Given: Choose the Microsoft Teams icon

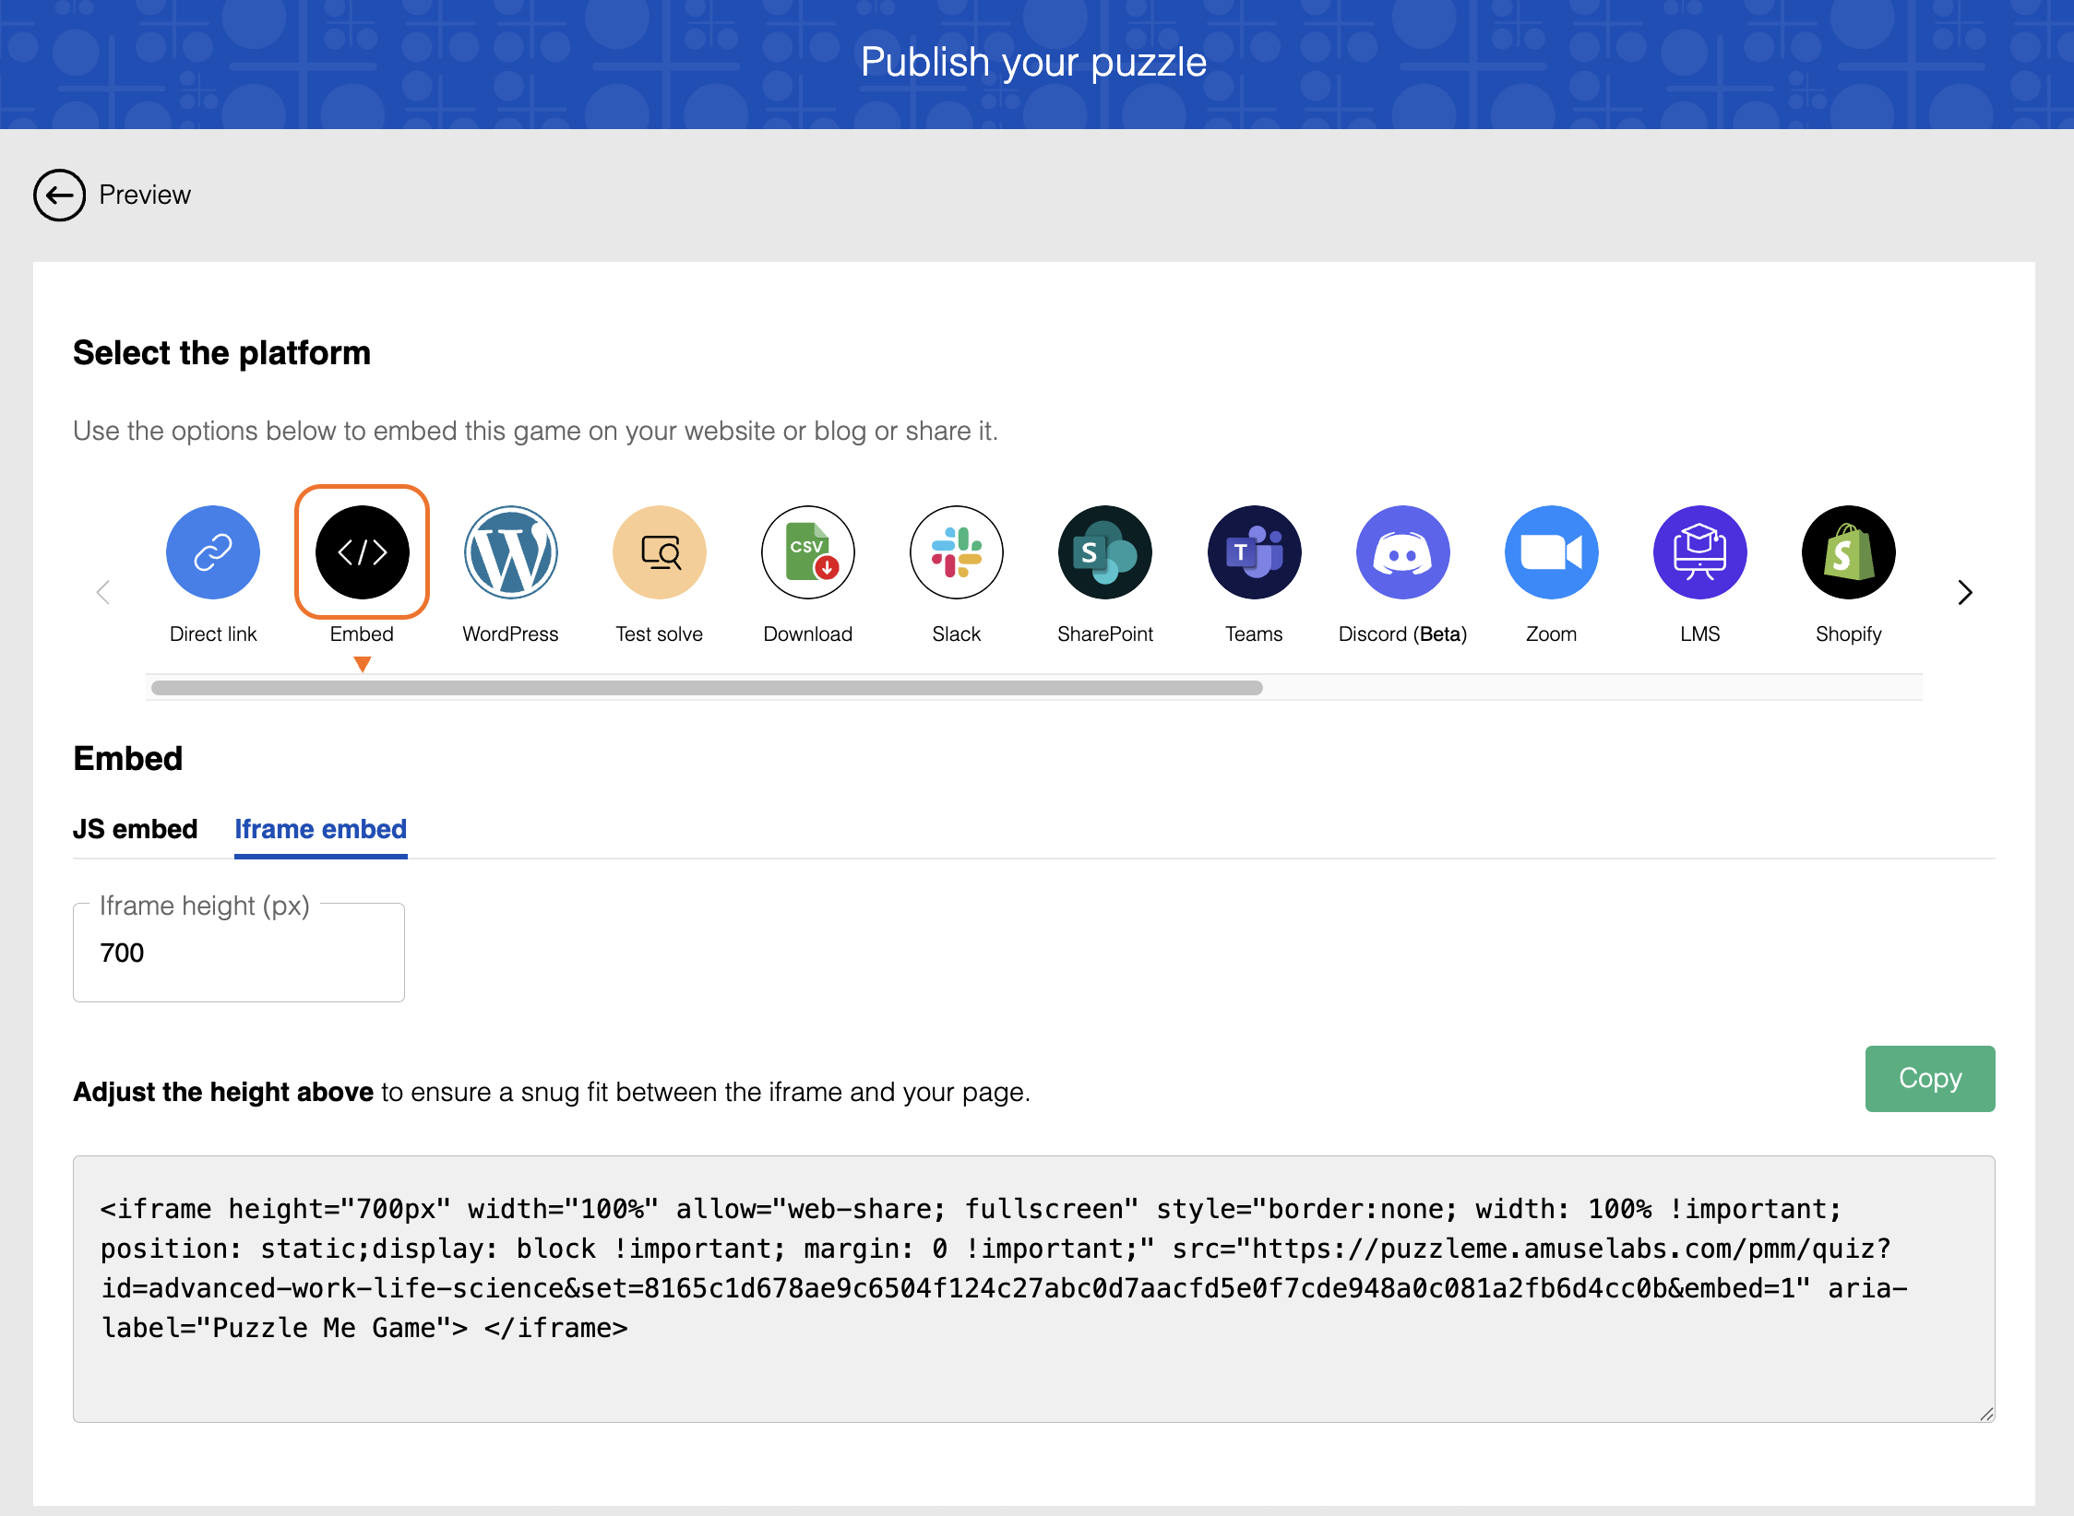Looking at the screenshot, I should click(1254, 552).
